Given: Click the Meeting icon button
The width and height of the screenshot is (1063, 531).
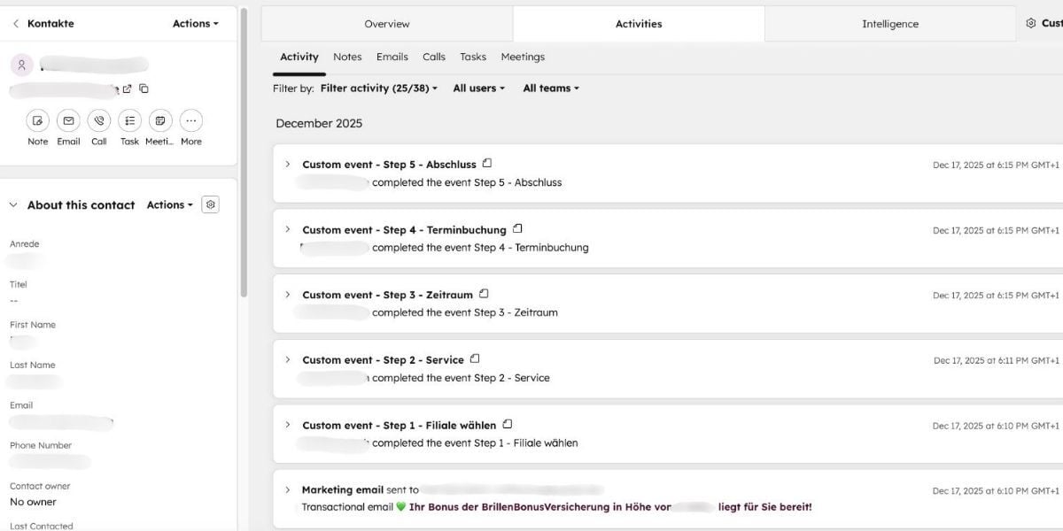Looking at the screenshot, I should 160,120.
